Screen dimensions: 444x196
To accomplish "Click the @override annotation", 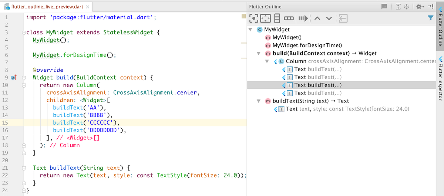I will 48,70.
